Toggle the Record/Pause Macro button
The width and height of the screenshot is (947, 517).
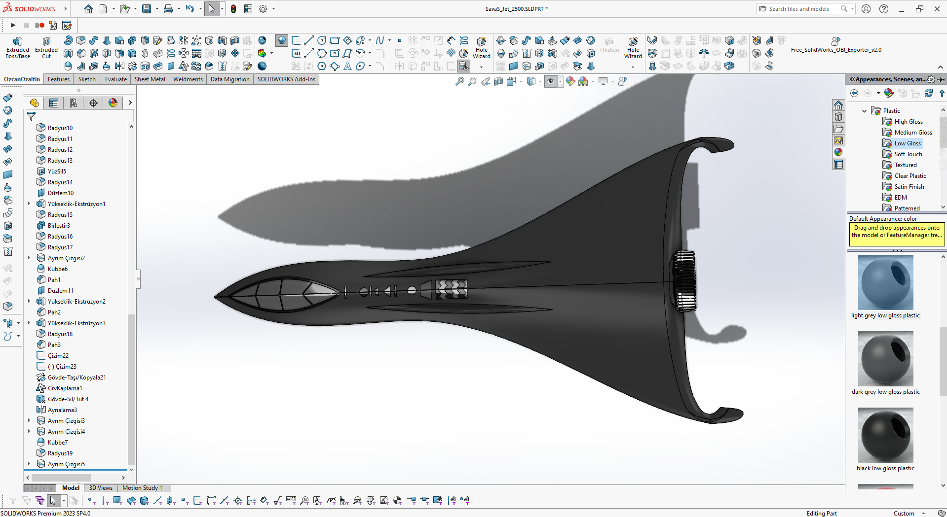(39, 25)
